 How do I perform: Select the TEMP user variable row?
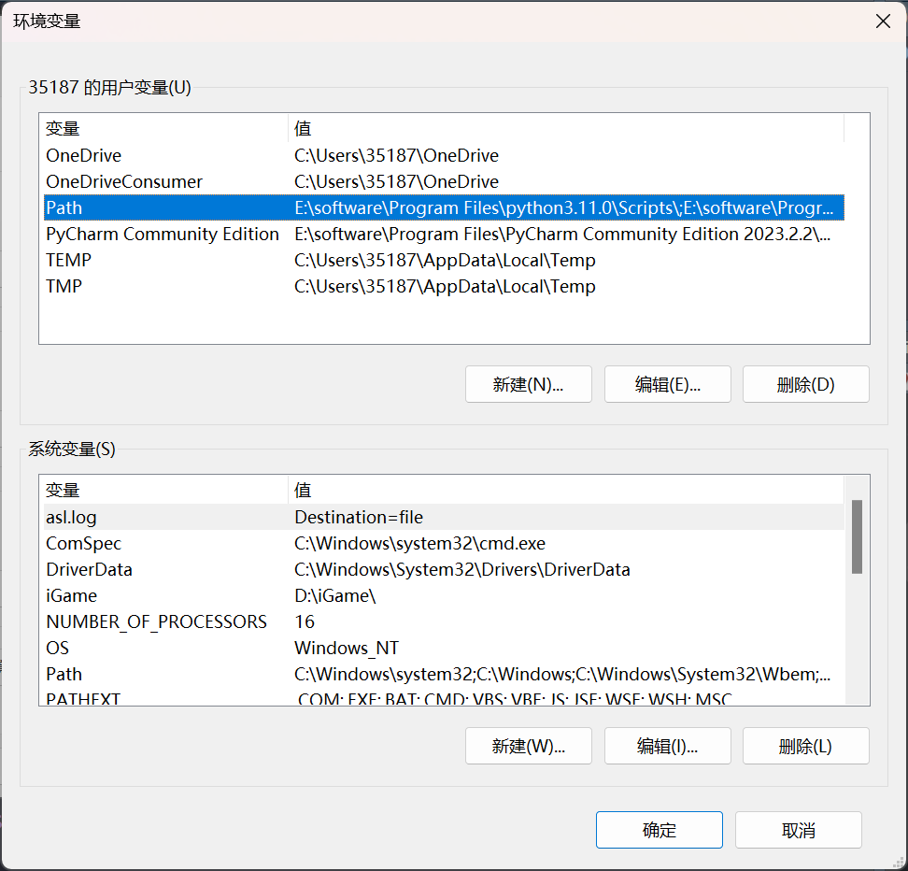444,260
